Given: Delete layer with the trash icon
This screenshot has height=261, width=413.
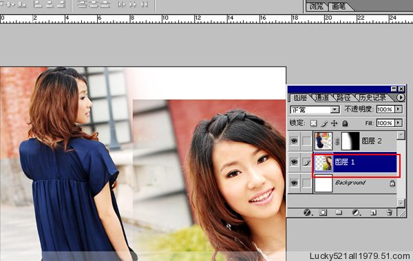Looking at the screenshot, I should point(390,212).
